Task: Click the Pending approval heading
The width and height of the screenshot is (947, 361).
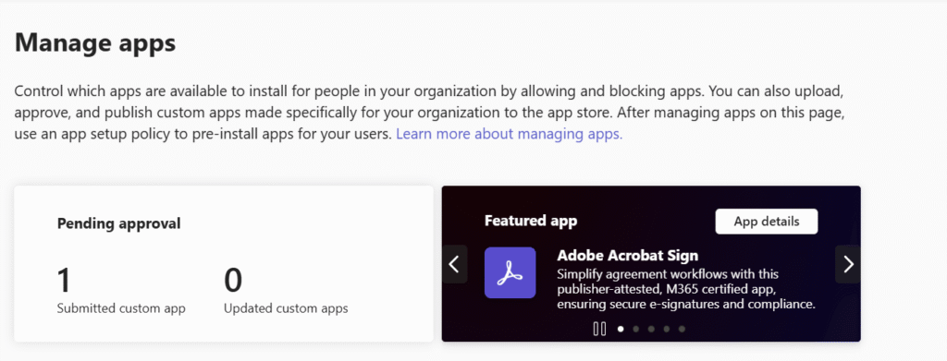Action: click(x=119, y=223)
